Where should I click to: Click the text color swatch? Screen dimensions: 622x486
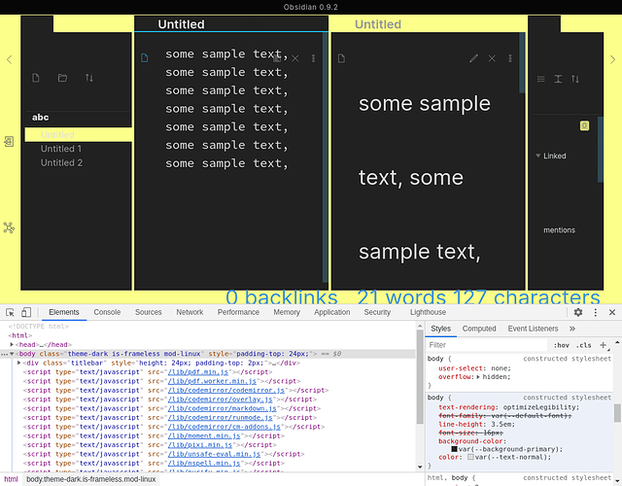470,457
